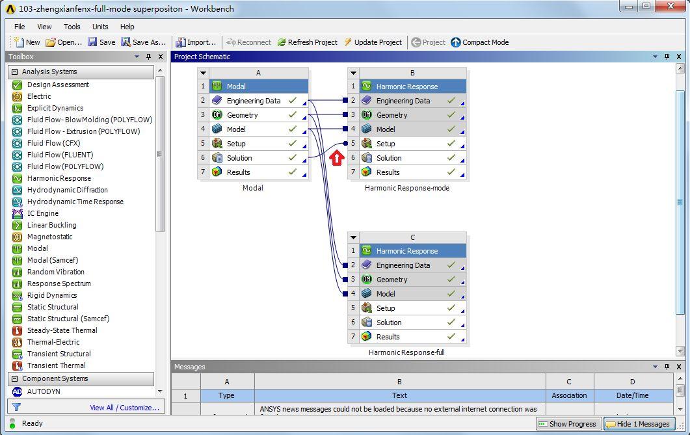
Task: Pin the Toolbox panel
Action: coord(149,57)
